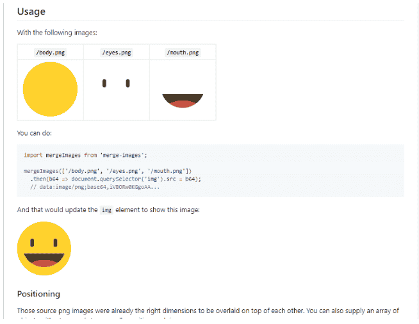Click the Positioning section heading
Viewport: 419px width, 324px height.
(x=38, y=294)
